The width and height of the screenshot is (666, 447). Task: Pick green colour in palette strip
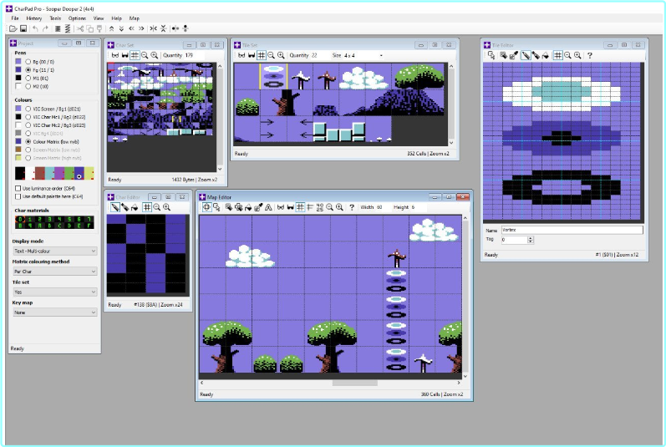[x=69, y=173]
